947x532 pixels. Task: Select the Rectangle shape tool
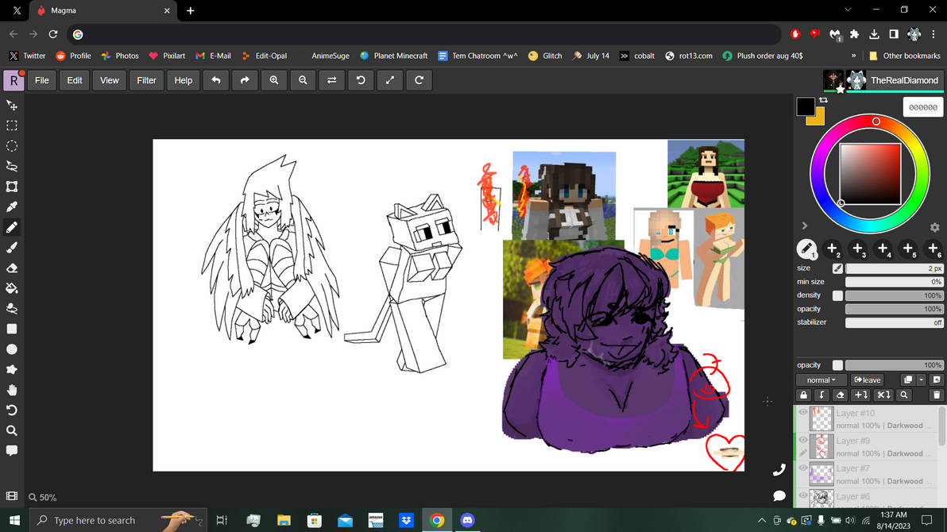[11, 329]
